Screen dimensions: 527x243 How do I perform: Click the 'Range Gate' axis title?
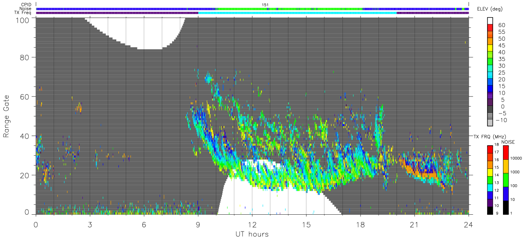pyautogui.click(x=6, y=116)
